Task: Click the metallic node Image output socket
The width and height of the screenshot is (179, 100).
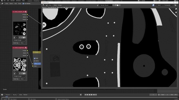Action: click(27, 14)
